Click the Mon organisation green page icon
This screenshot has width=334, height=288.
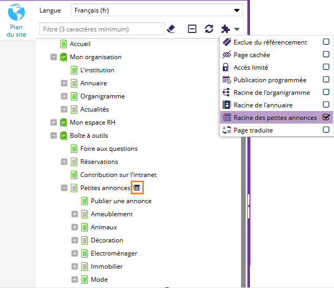coord(64,57)
